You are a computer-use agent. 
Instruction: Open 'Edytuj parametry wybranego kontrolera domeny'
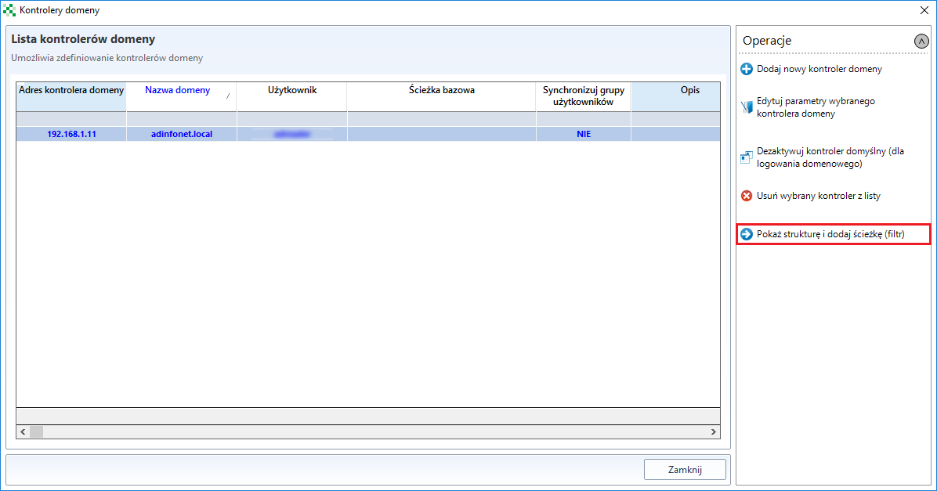[815, 107]
